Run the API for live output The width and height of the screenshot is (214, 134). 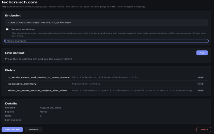[x=202, y=53]
